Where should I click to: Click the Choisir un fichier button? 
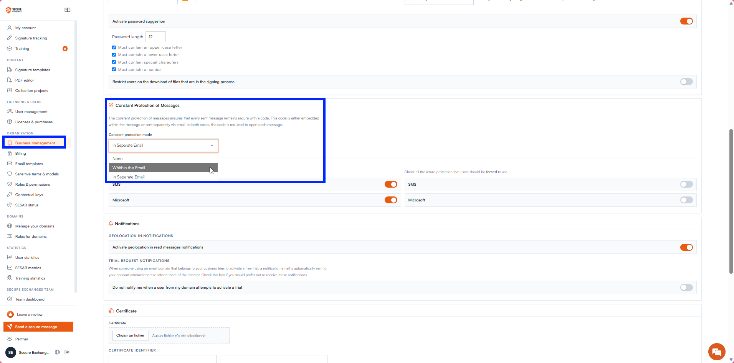point(131,335)
